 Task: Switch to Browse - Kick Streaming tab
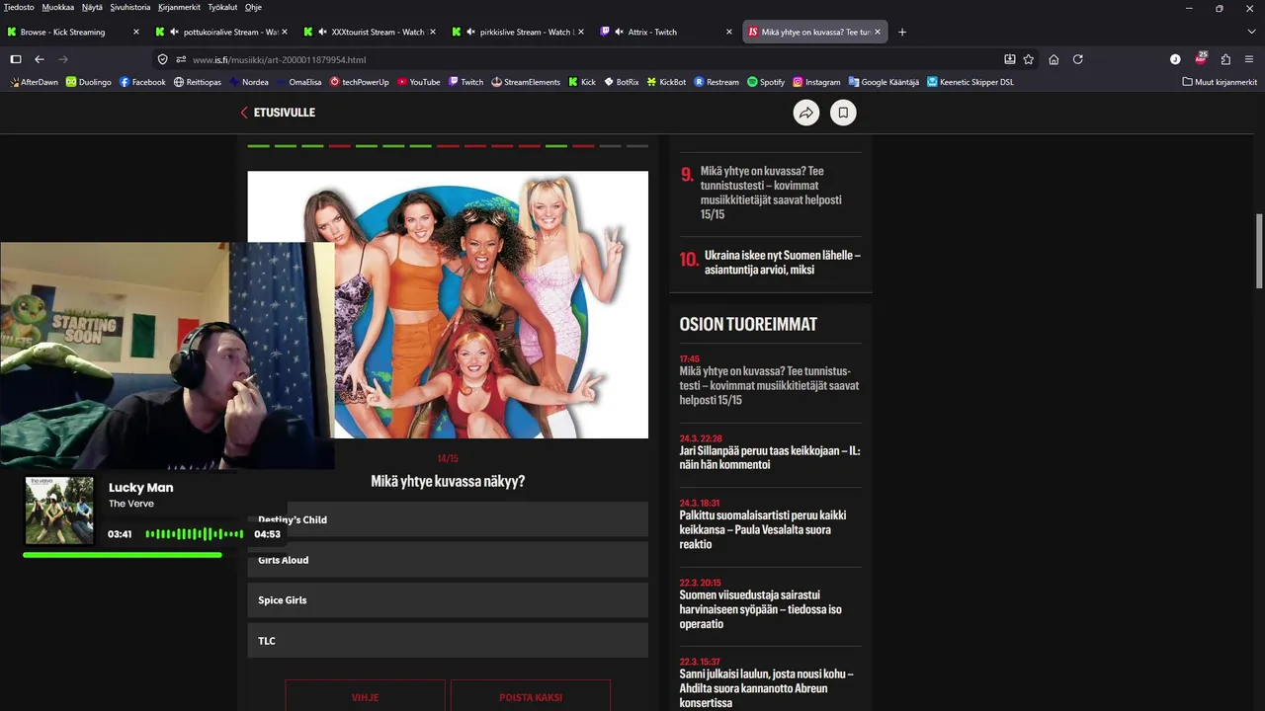pyautogui.click(x=71, y=32)
